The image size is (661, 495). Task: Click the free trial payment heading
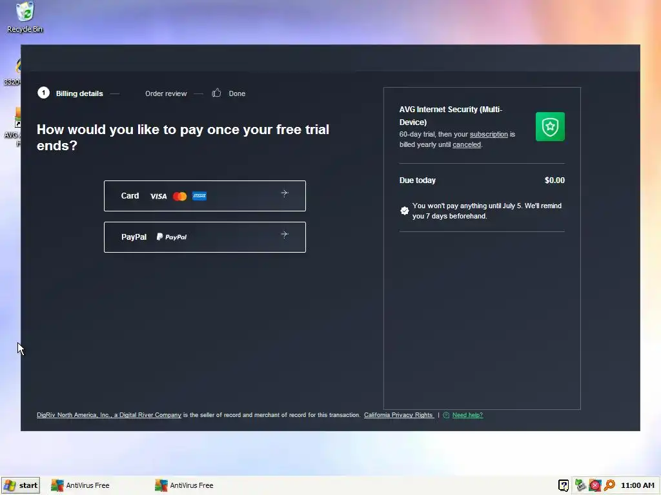183,137
